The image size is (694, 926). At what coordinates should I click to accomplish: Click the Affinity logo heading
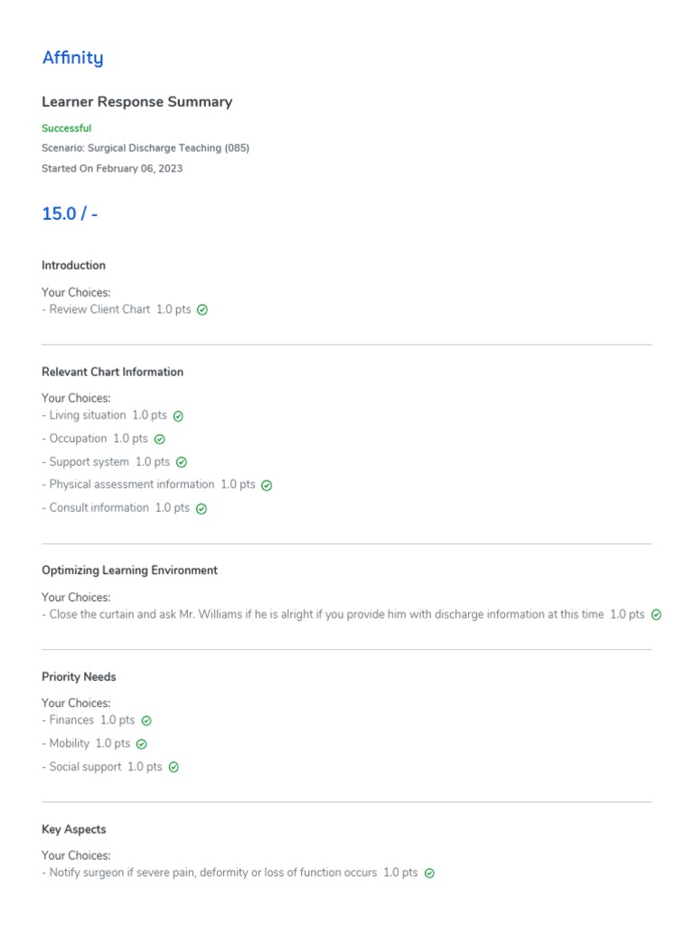72,58
